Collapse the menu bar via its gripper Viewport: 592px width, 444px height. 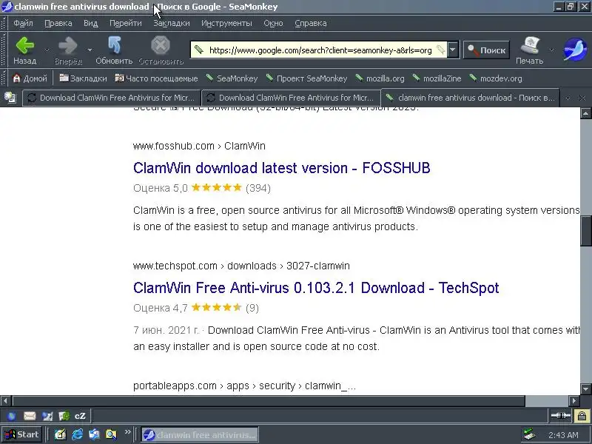point(4,23)
